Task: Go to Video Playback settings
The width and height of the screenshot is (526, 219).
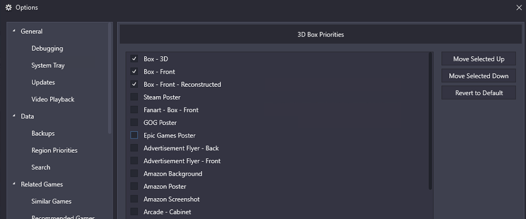Action: point(53,99)
